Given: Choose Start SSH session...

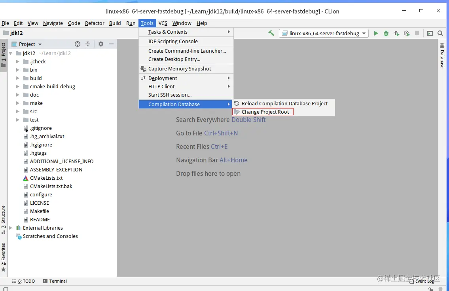Looking at the screenshot, I should click(186, 95).
